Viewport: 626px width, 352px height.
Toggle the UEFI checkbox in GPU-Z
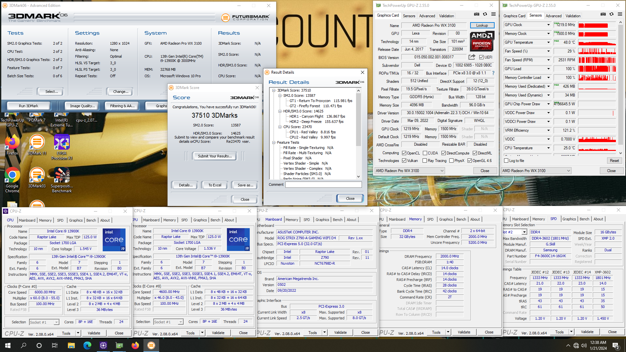(x=481, y=57)
